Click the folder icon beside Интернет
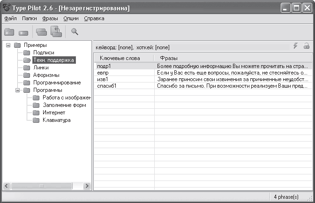The width and height of the screenshot is (315, 203). pos(36,113)
